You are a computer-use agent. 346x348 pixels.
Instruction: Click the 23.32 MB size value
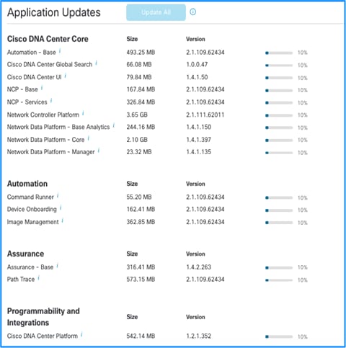(x=139, y=152)
